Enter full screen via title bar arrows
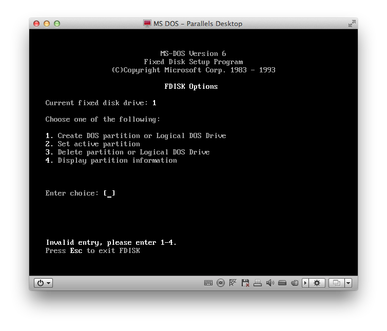The width and height of the screenshot is (387, 331). [x=352, y=24]
